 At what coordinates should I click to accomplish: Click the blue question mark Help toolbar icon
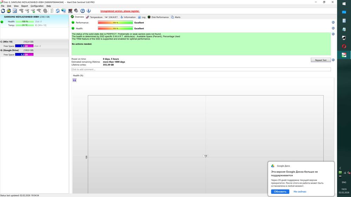82,11
